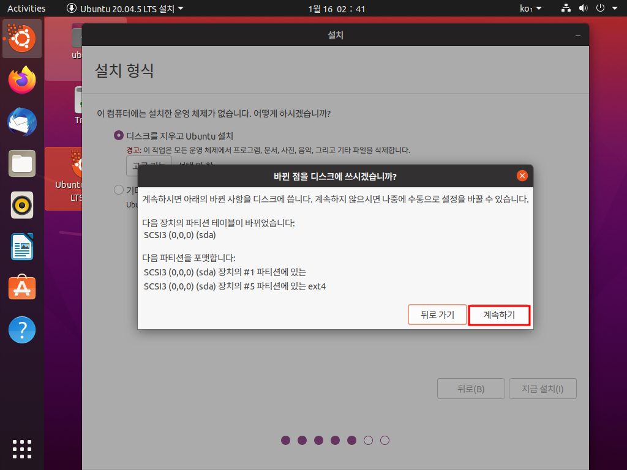Click the 뒤로(B) back button
The height and width of the screenshot is (470, 627).
click(471, 389)
